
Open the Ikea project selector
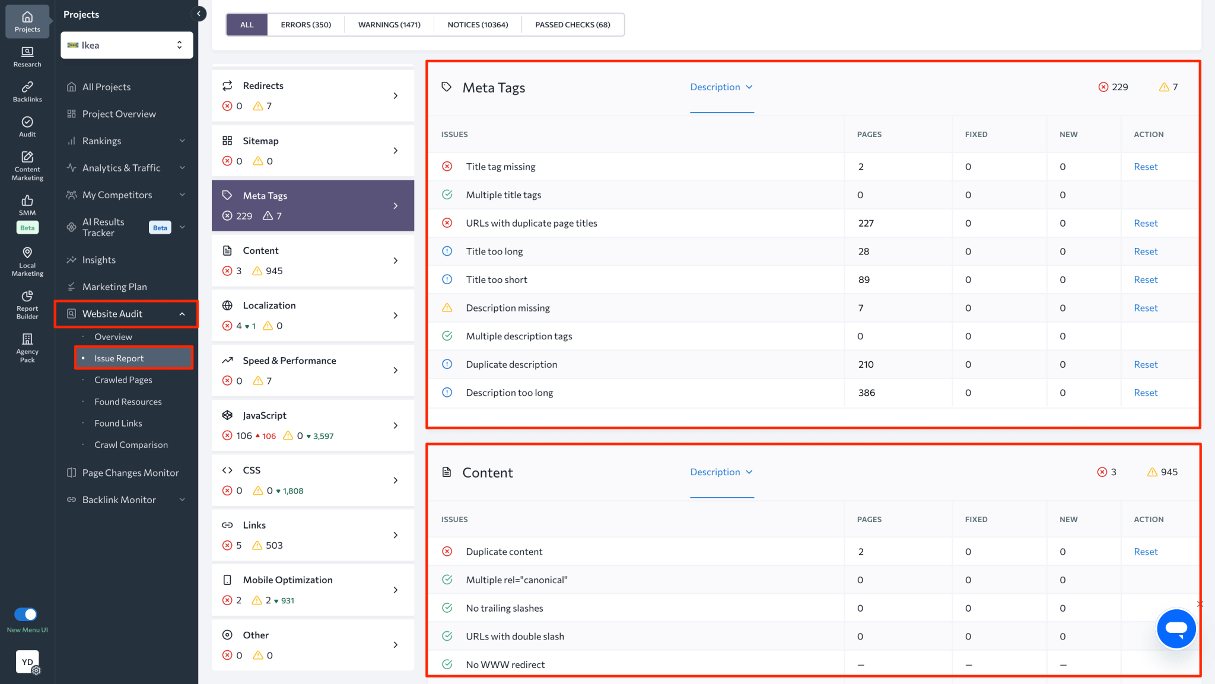(126, 44)
